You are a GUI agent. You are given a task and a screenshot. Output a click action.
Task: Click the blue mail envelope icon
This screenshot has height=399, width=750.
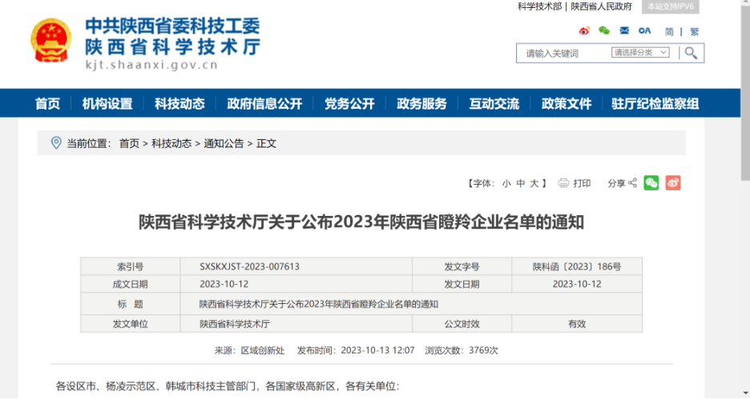tap(624, 31)
